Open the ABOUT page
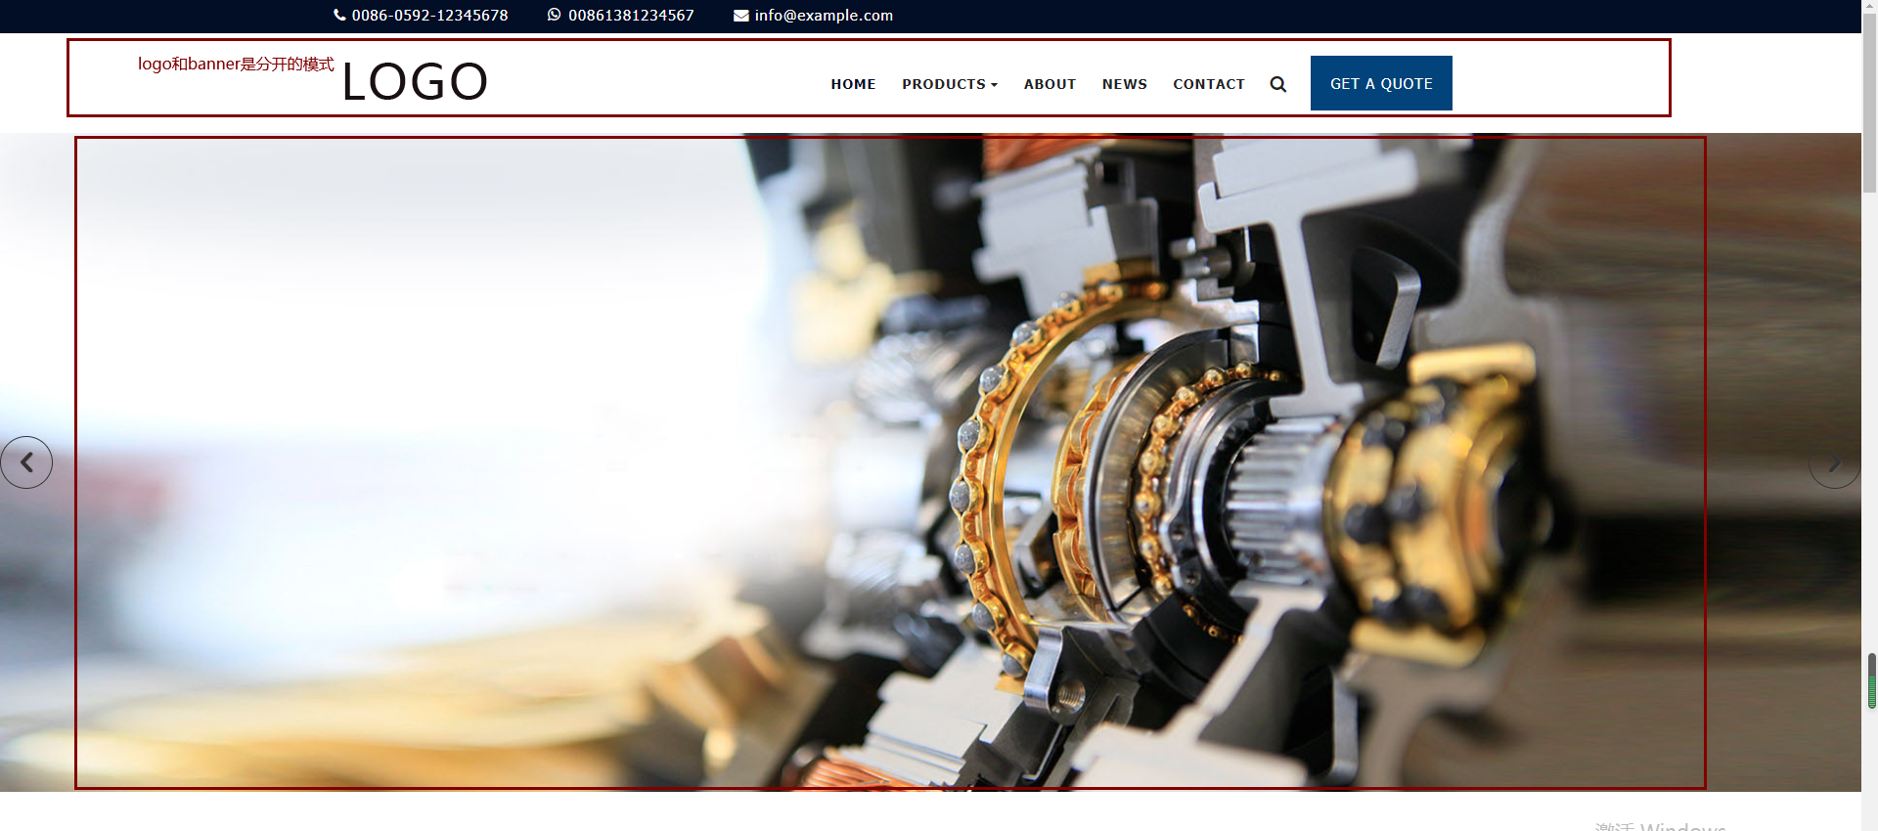The width and height of the screenshot is (1878, 831). tap(1050, 84)
